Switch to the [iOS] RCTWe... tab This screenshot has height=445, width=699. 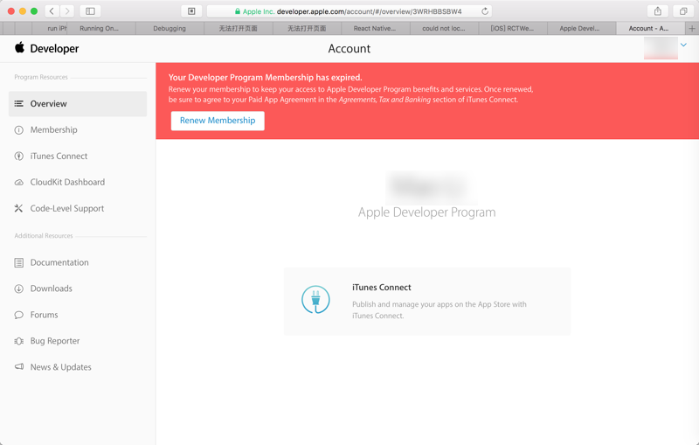pyautogui.click(x=512, y=29)
